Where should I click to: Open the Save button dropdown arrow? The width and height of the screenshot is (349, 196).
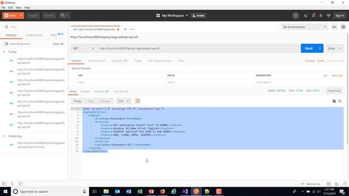(x=340, y=48)
